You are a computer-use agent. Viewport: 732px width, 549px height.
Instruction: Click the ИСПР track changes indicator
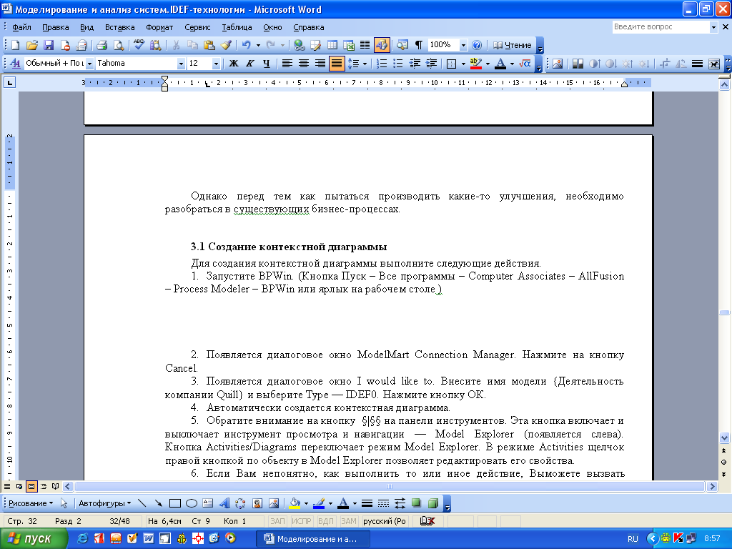pos(301,521)
